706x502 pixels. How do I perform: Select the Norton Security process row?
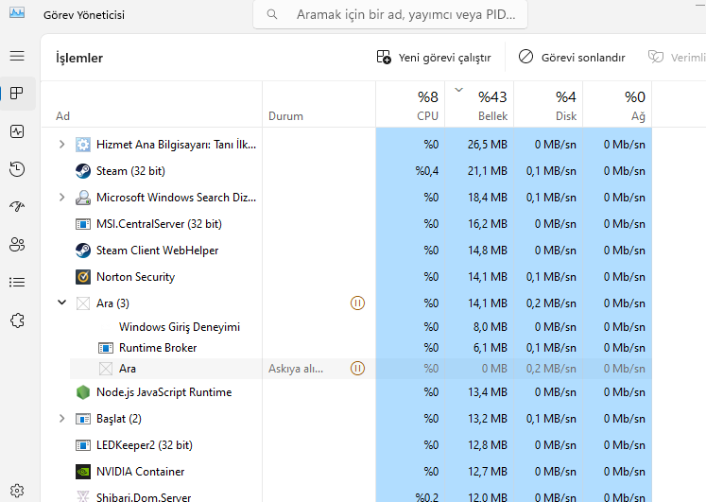point(135,277)
